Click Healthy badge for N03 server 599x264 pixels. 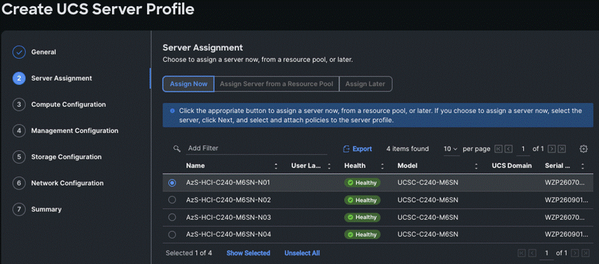click(x=362, y=217)
